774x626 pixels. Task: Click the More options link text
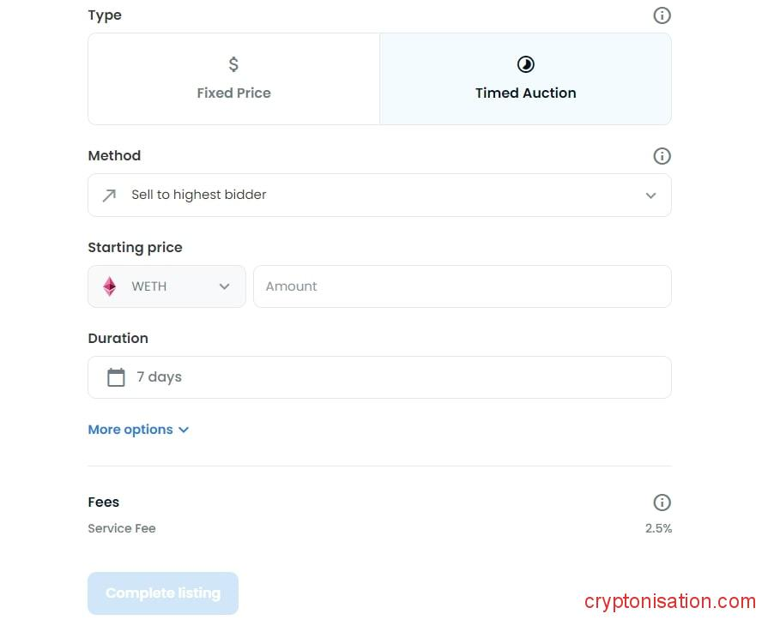click(x=130, y=430)
